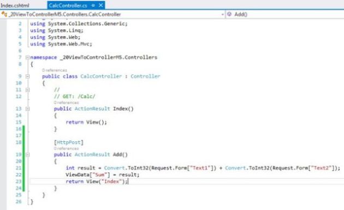This screenshot has width=344, height=210.
Task: Click the namespace name _20ViewToControllerM5.Controllers
Action: tap(109, 57)
